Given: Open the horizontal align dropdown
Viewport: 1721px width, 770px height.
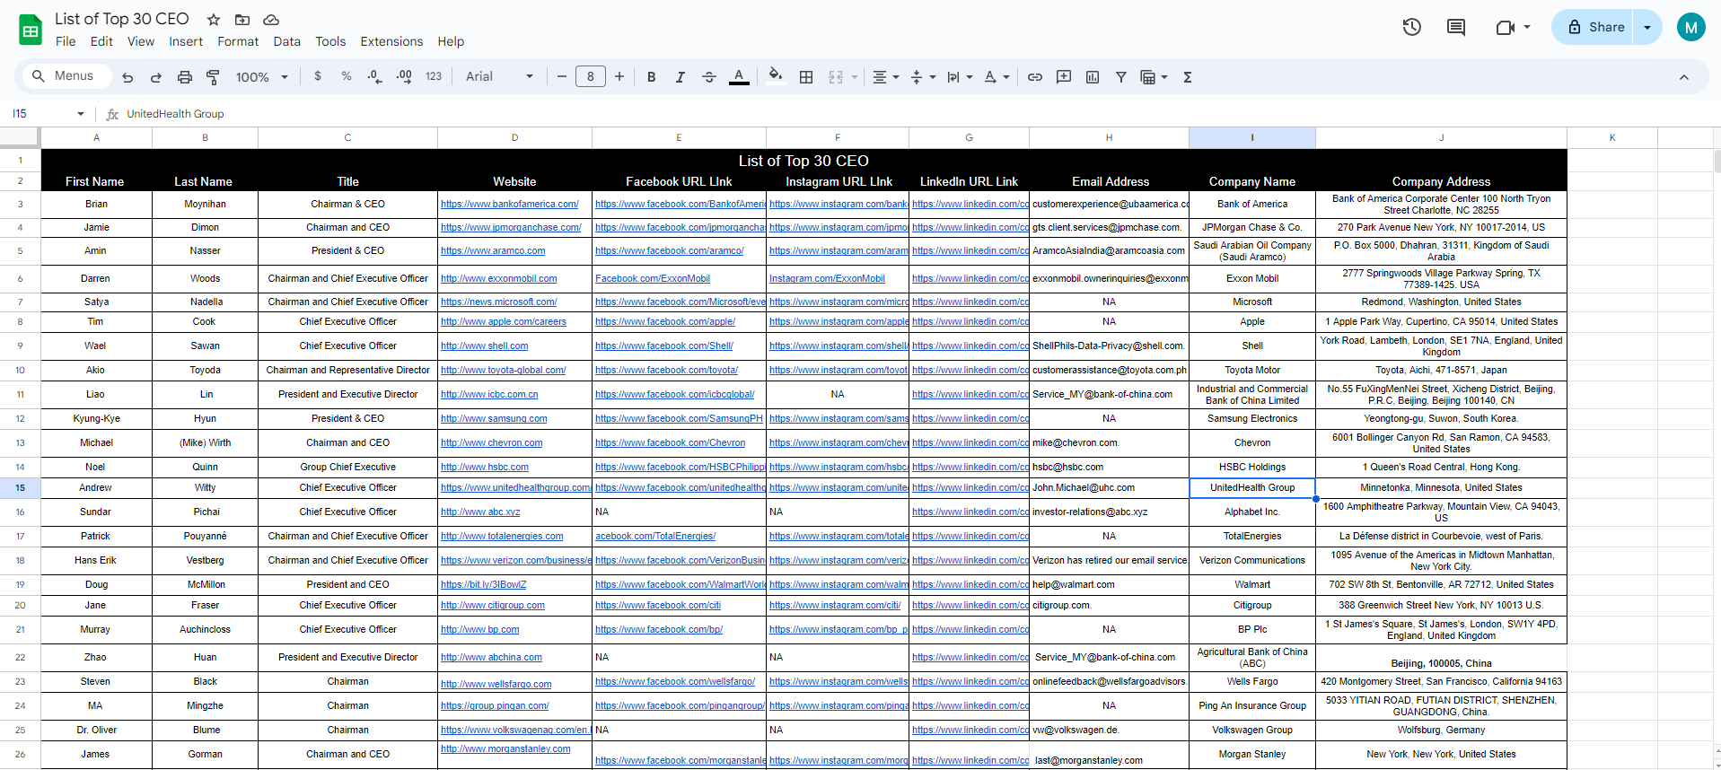Looking at the screenshot, I should (x=886, y=77).
